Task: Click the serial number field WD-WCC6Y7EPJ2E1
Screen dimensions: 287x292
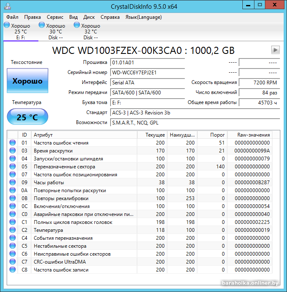Action: tap(147, 72)
